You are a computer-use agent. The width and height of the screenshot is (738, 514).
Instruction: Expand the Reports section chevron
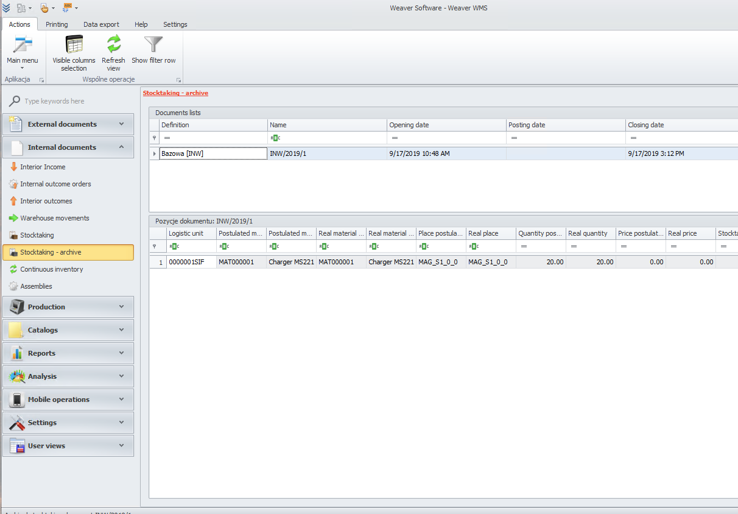pyautogui.click(x=122, y=353)
